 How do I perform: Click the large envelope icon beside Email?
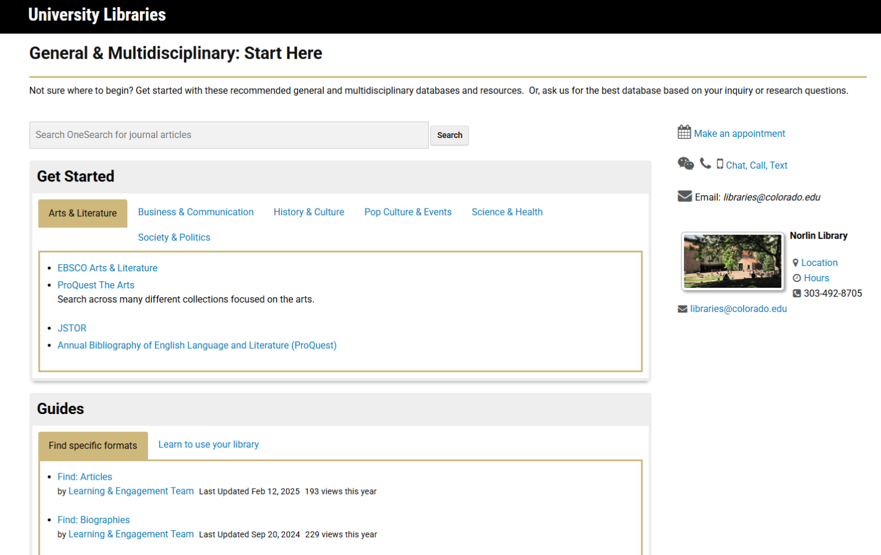(x=685, y=196)
